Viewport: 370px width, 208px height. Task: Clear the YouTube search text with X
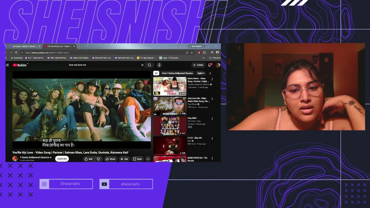tap(142, 65)
